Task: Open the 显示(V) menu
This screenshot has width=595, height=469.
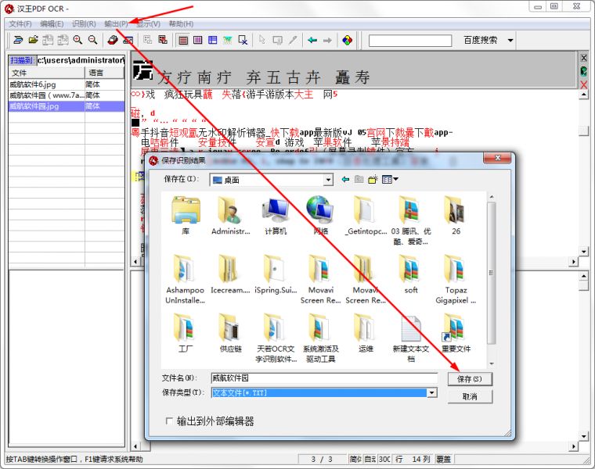Action: 149,24
